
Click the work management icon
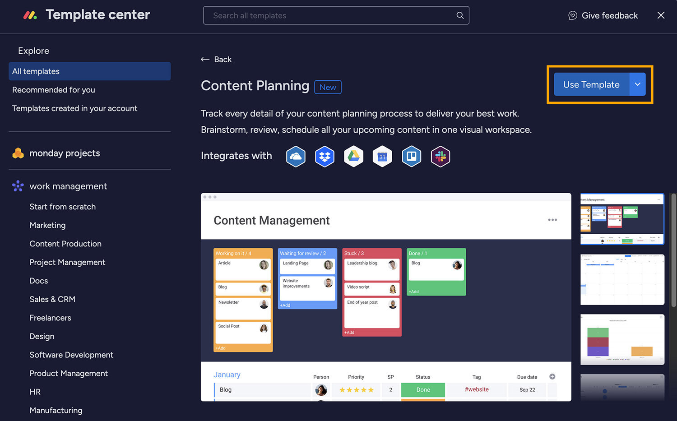18,186
